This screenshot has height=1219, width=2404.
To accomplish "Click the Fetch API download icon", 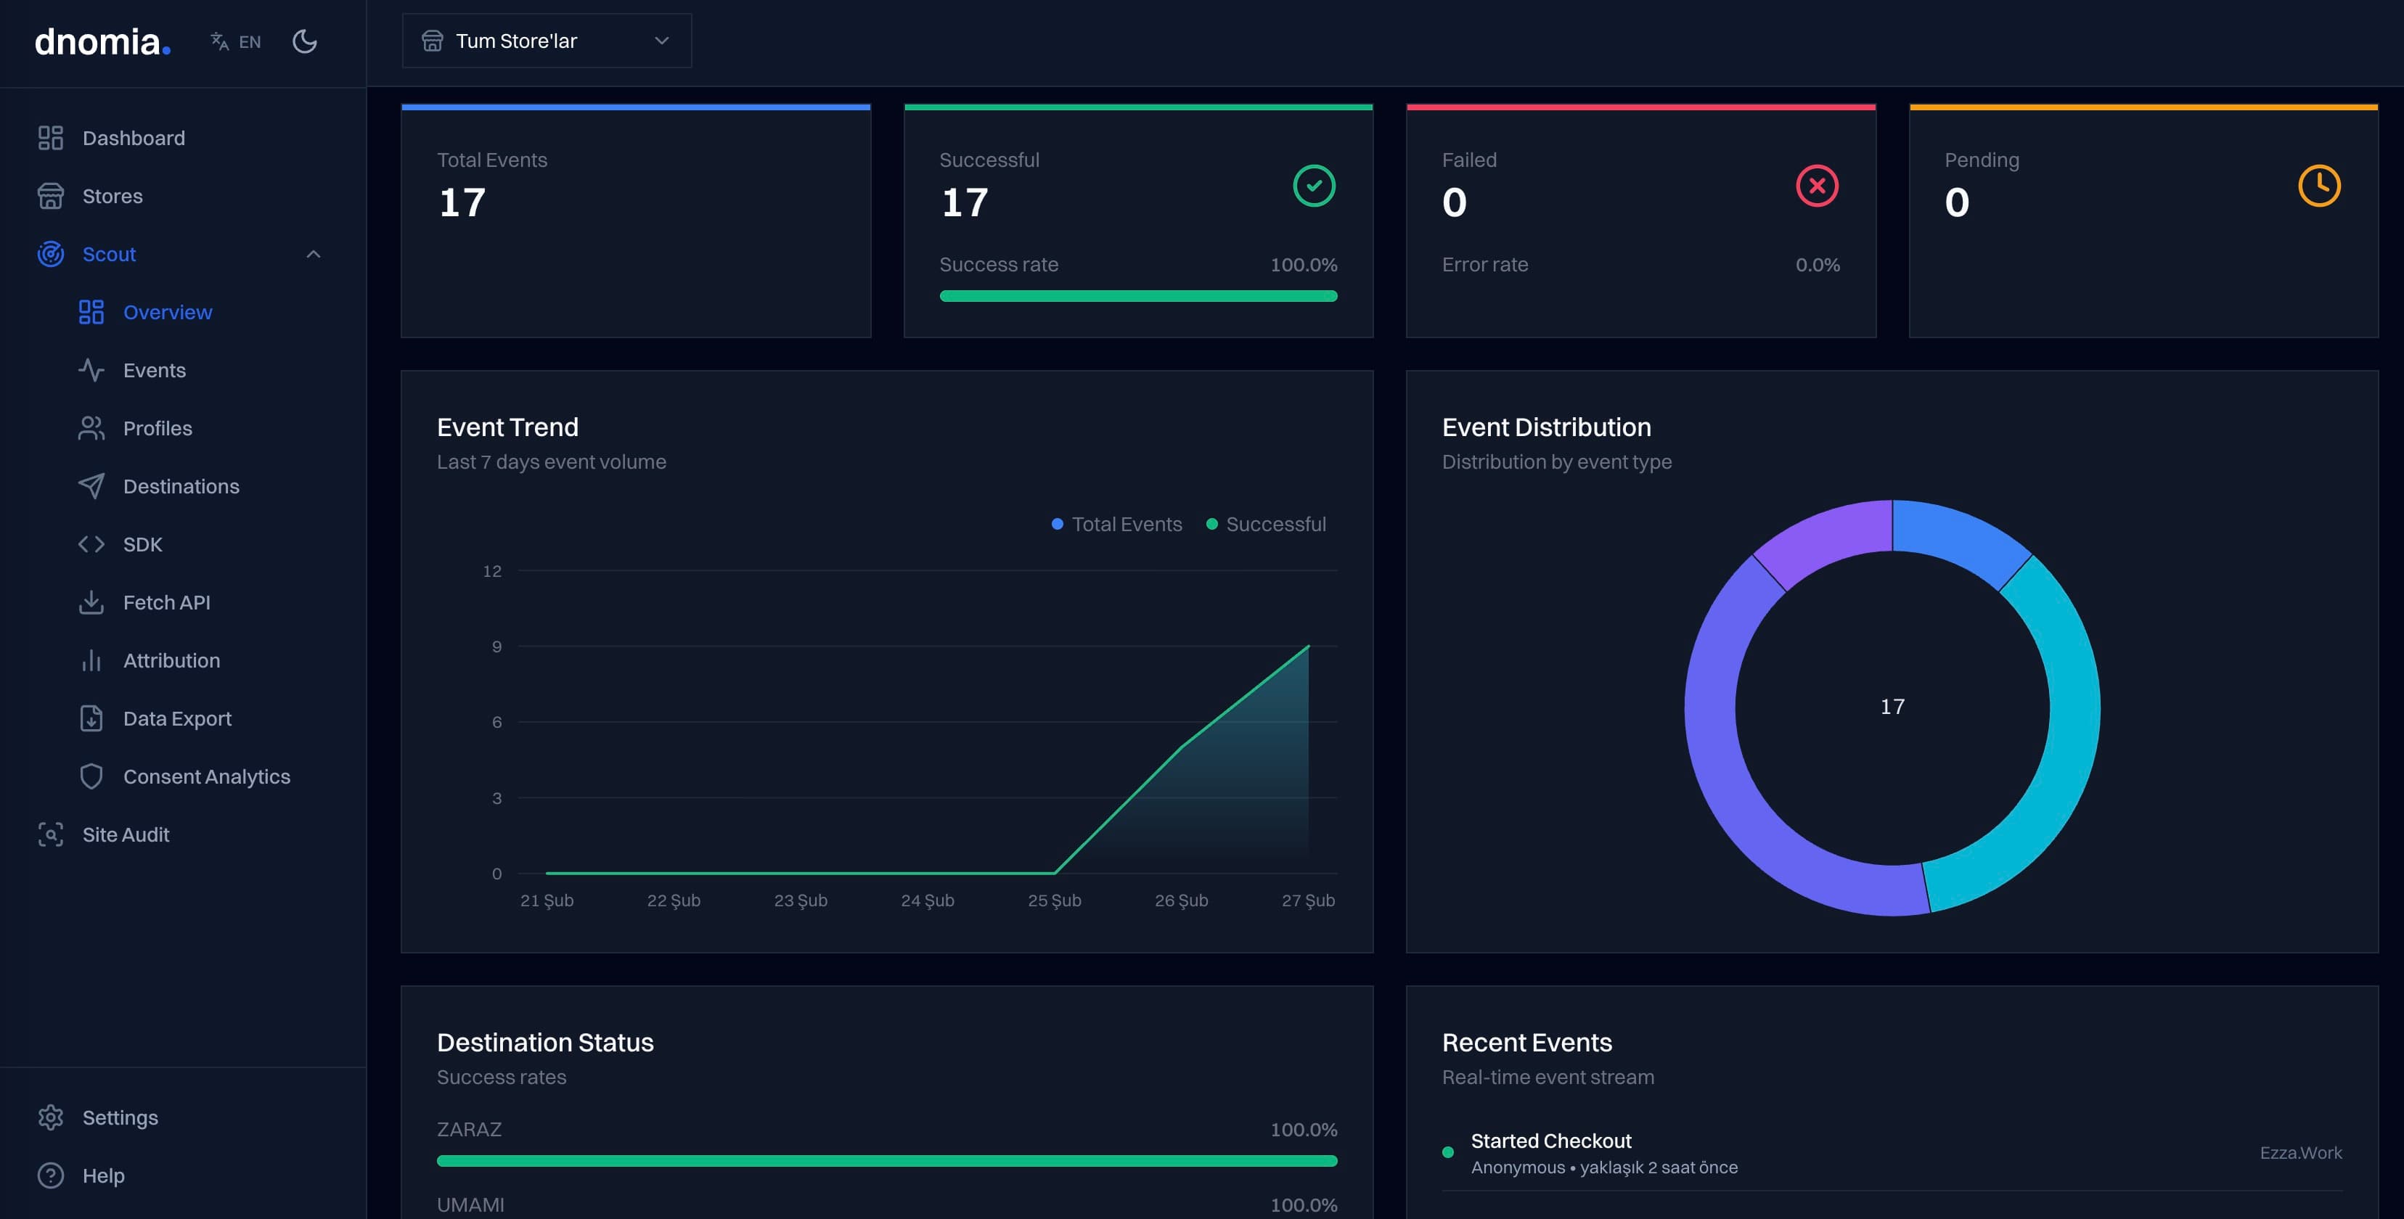I will [x=91, y=602].
